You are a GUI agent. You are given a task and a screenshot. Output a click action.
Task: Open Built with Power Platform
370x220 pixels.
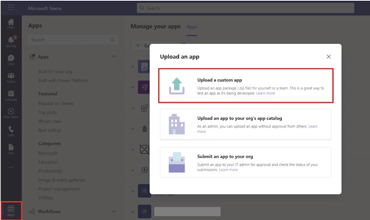tap(63, 81)
